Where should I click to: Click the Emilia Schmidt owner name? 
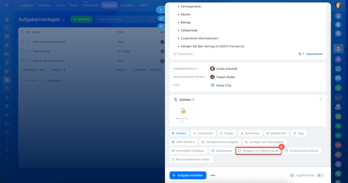(x=227, y=69)
